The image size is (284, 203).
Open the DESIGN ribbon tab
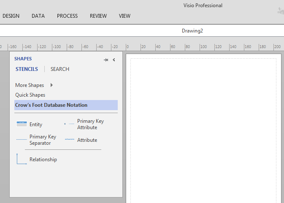click(x=11, y=16)
